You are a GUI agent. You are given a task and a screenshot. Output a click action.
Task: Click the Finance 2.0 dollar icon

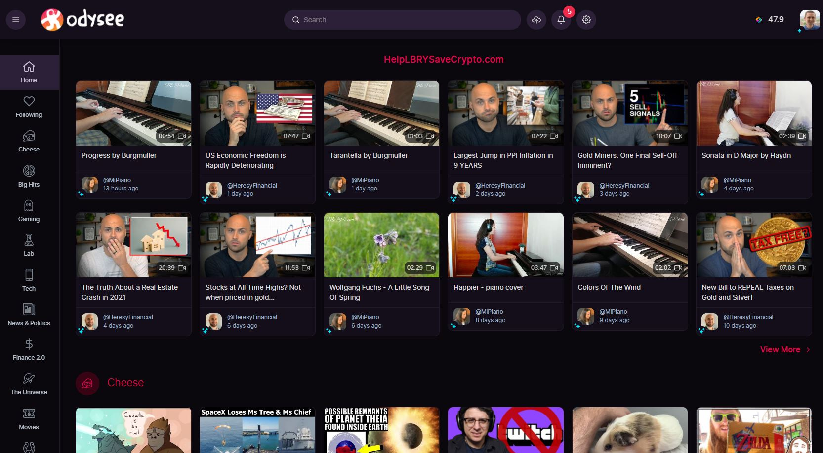[x=29, y=344]
